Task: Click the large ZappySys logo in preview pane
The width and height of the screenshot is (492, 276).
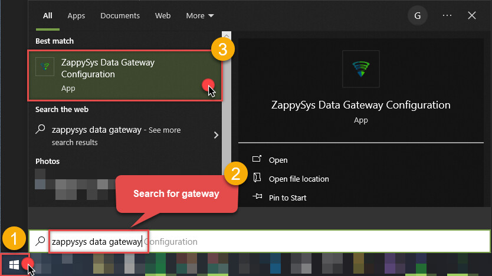Action: pos(360,69)
